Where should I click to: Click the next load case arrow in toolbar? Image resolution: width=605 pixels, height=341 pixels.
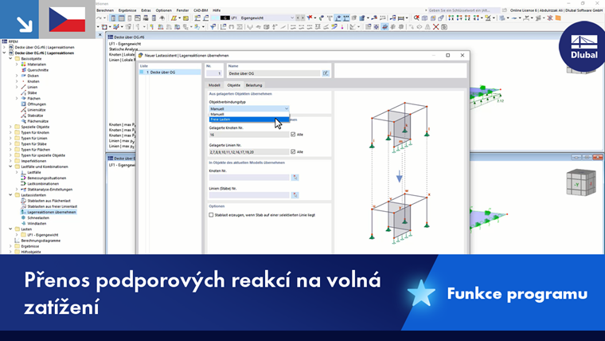(302, 18)
